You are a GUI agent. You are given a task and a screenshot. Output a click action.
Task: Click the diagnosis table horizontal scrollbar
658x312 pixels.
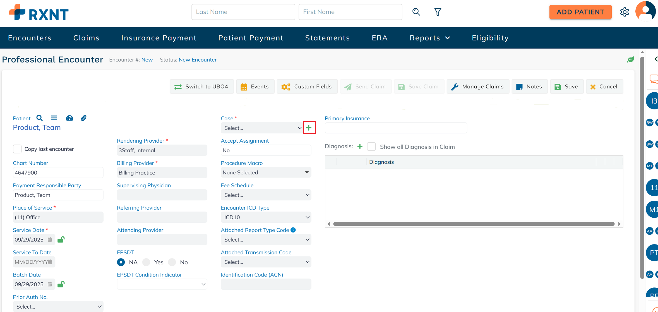click(x=474, y=224)
